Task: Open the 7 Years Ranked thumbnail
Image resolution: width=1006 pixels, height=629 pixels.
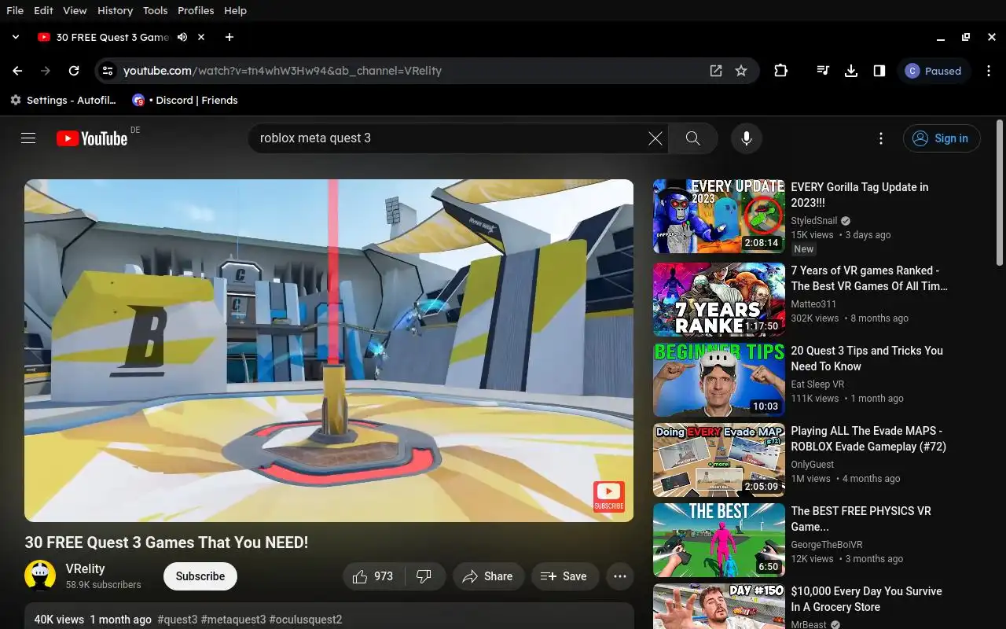Action: pyautogui.click(x=719, y=300)
